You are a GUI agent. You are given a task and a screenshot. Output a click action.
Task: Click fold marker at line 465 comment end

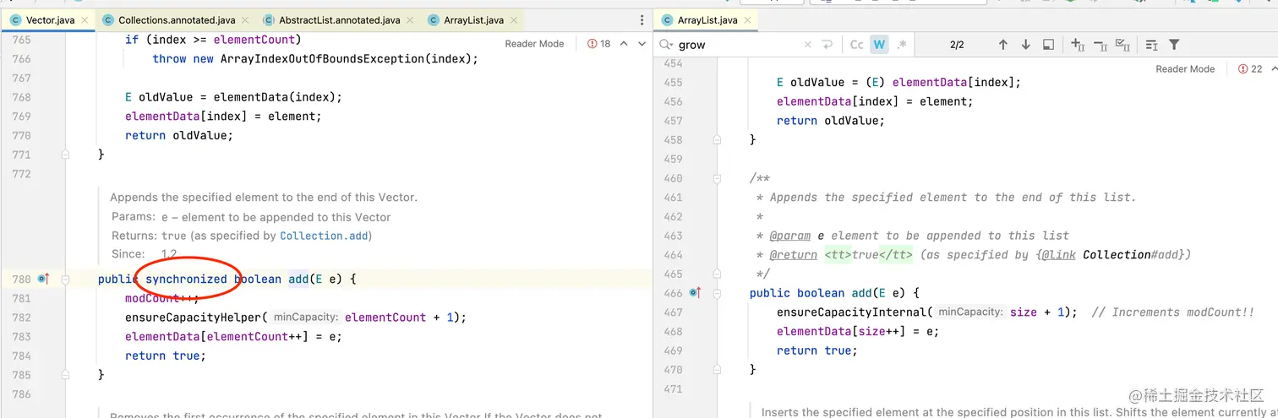[717, 274]
